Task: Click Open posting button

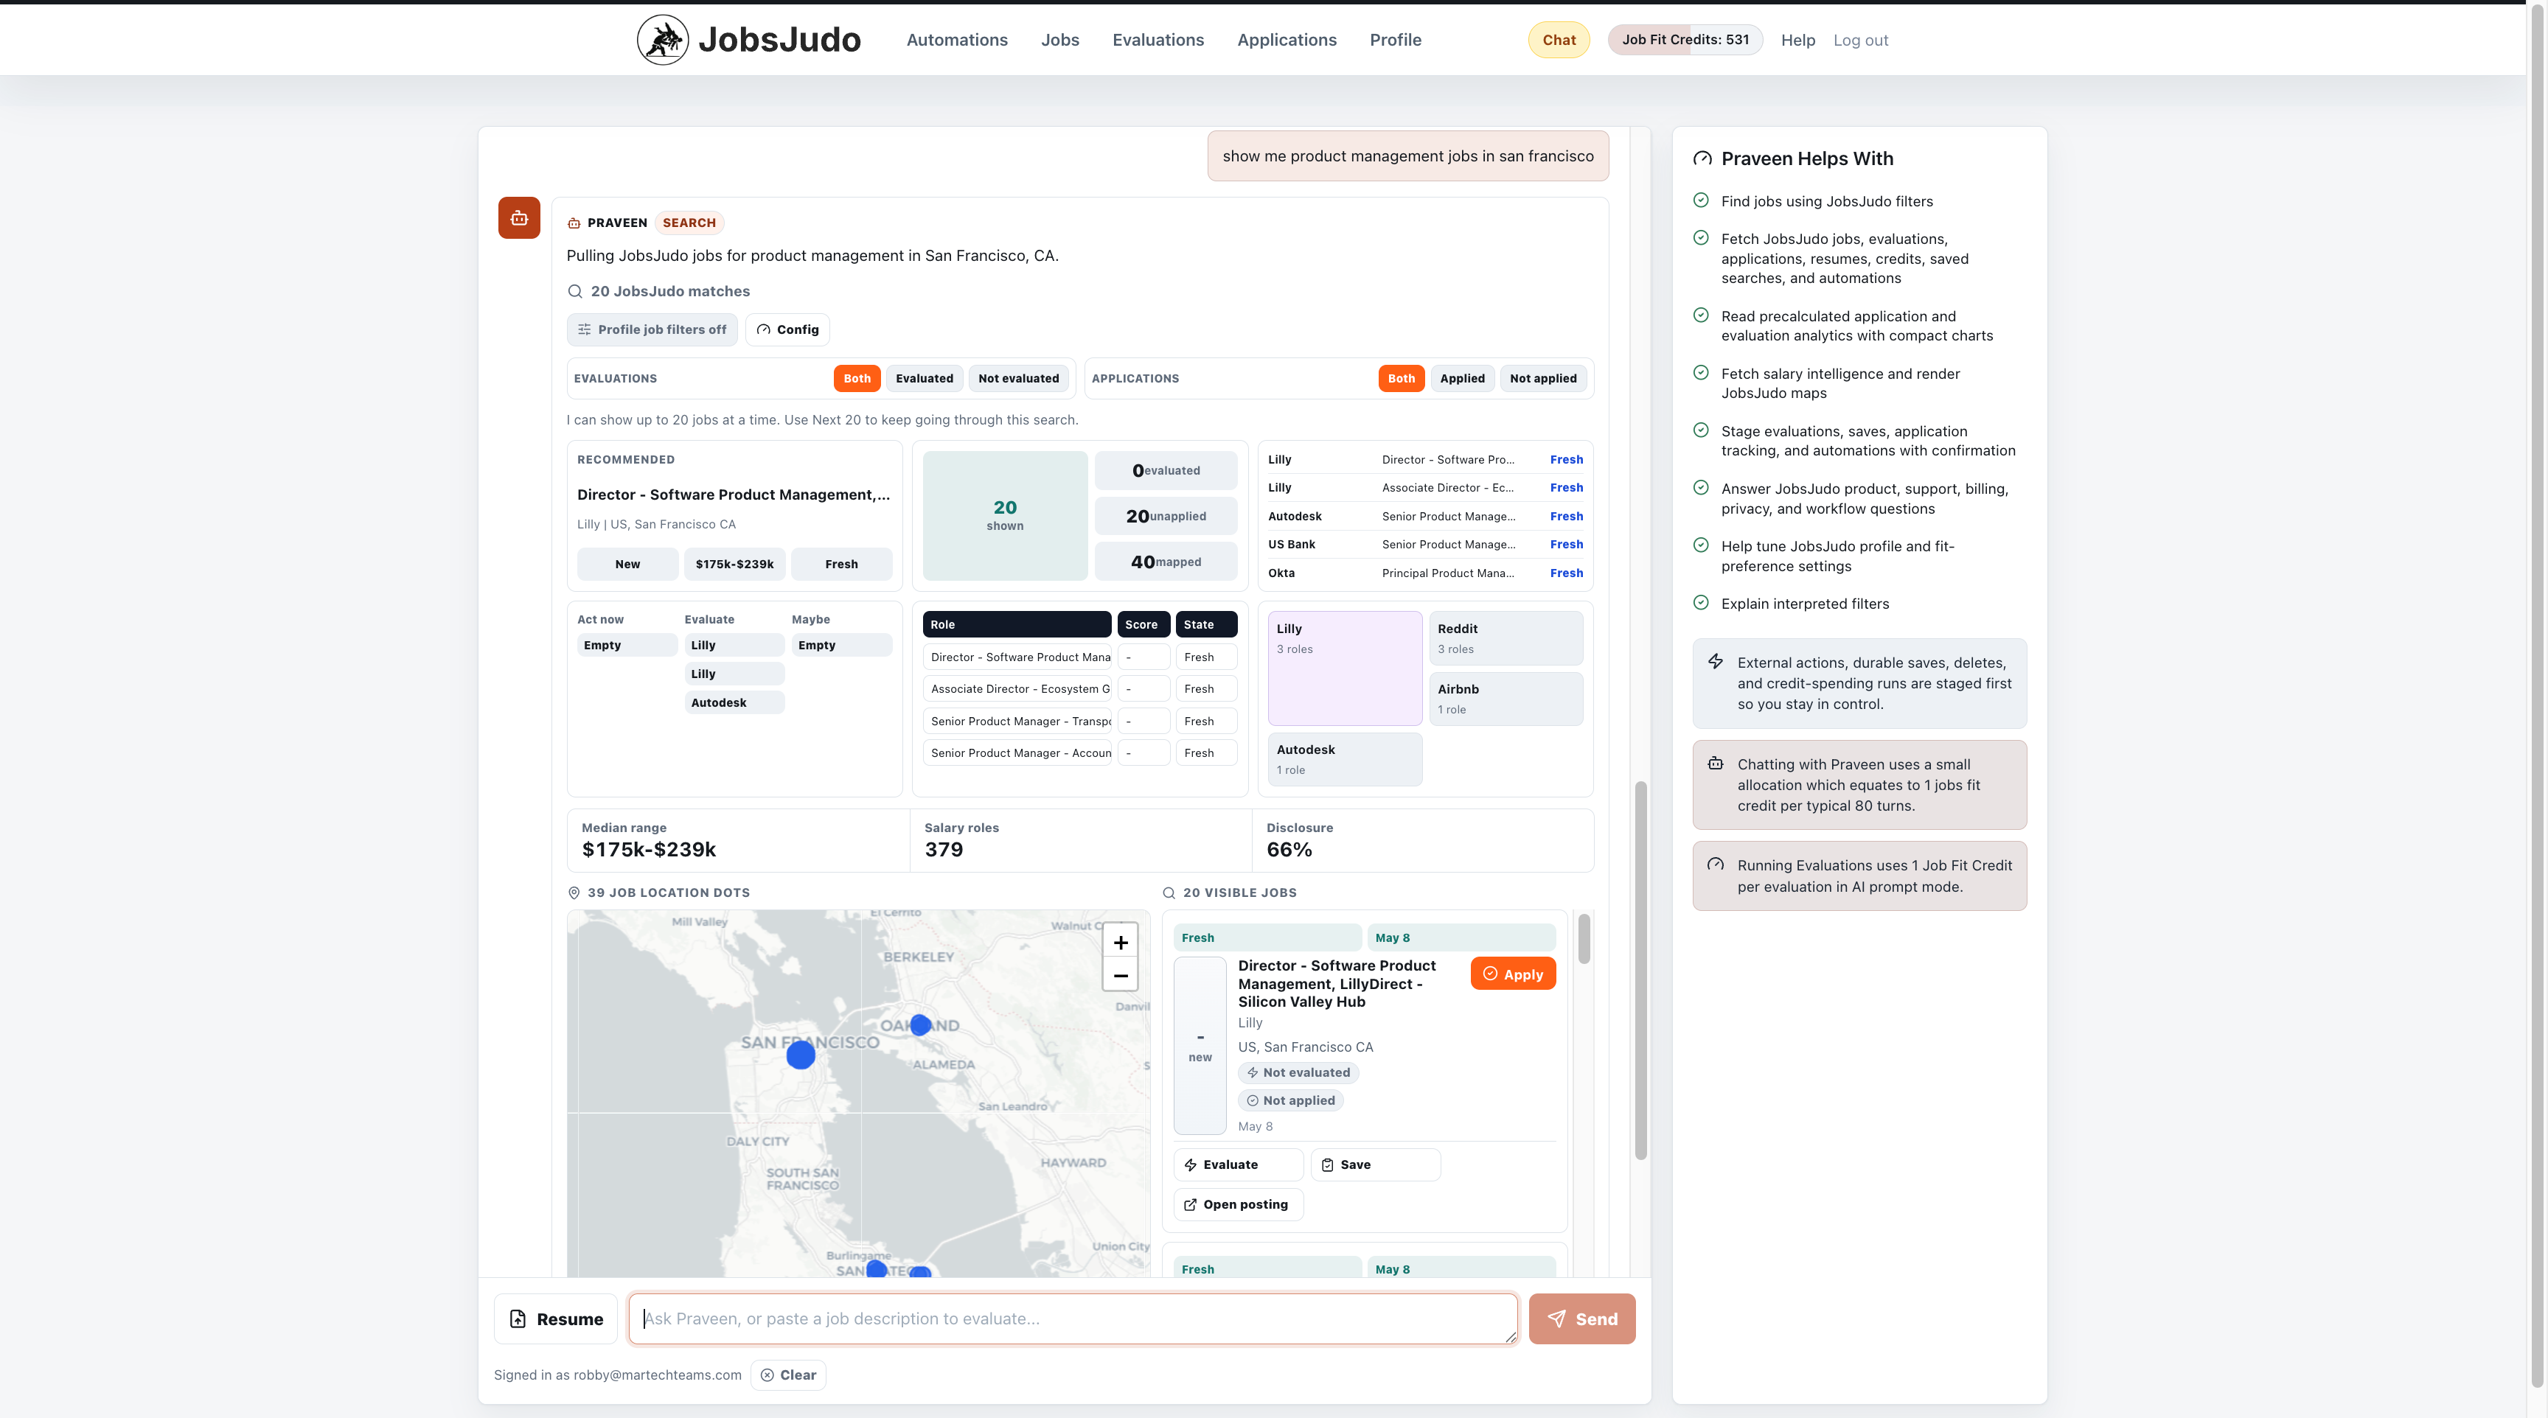Action: point(1239,1204)
